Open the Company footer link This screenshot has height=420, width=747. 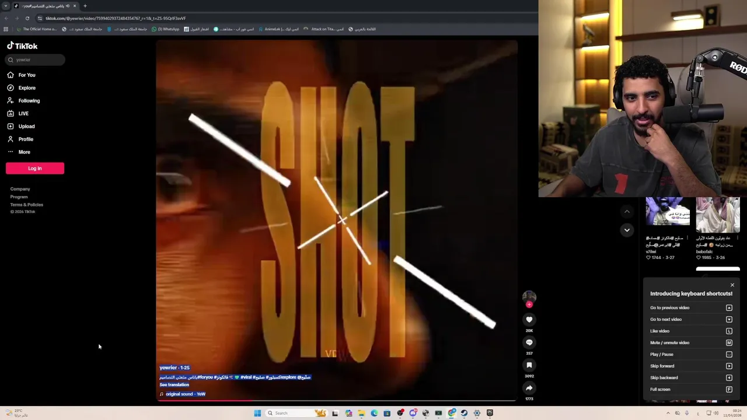(x=20, y=189)
